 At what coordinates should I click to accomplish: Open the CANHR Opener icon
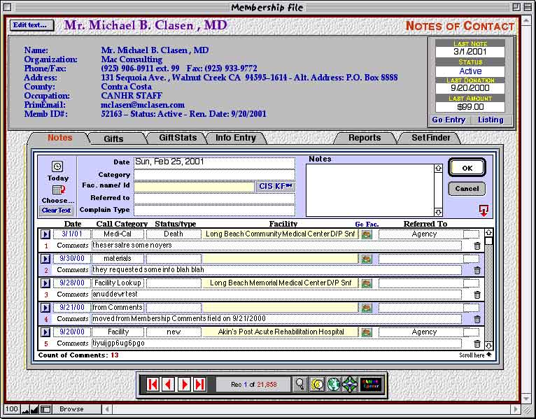[371, 385]
